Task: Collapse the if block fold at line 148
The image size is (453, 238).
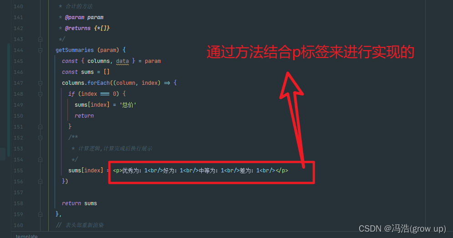Action: [x=40, y=94]
